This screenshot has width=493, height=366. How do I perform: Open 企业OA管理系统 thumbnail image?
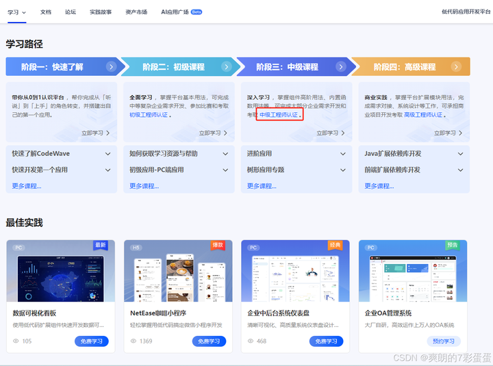click(413, 271)
